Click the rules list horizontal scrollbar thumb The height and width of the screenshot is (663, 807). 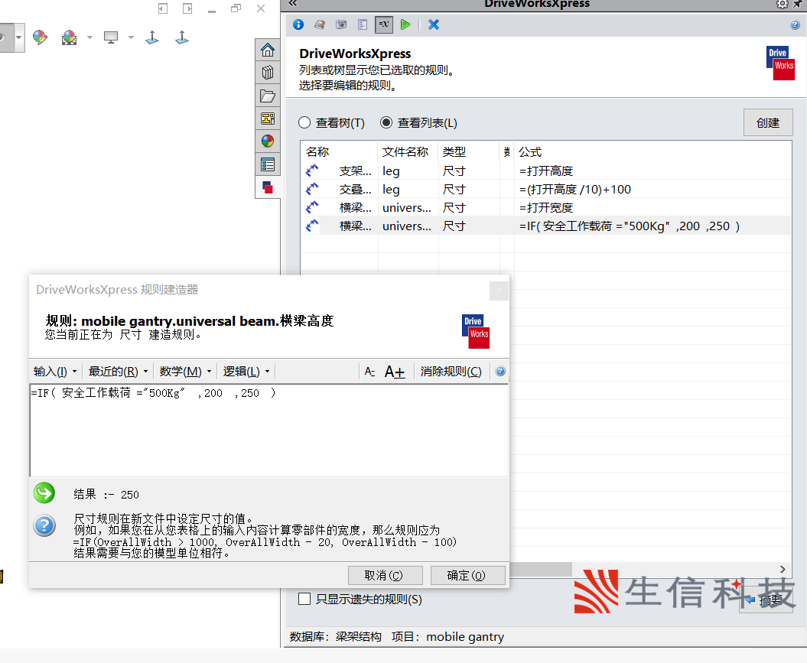click(x=540, y=569)
